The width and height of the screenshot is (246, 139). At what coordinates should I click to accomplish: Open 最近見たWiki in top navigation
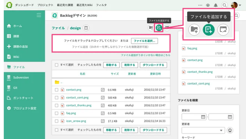[x=84, y=5]
